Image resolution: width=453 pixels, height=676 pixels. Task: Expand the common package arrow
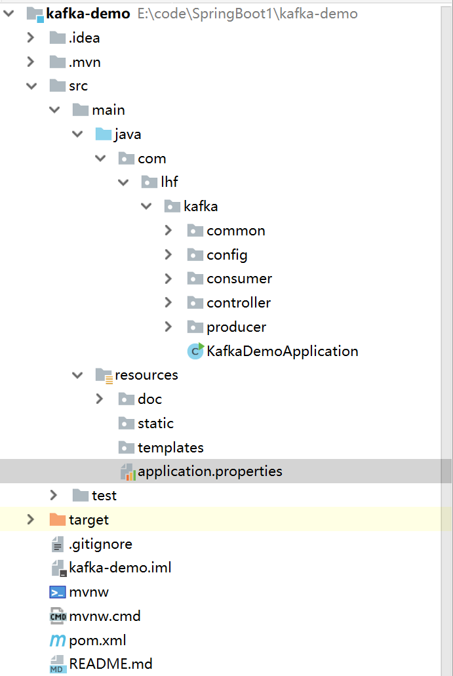[x=168, y=231]
